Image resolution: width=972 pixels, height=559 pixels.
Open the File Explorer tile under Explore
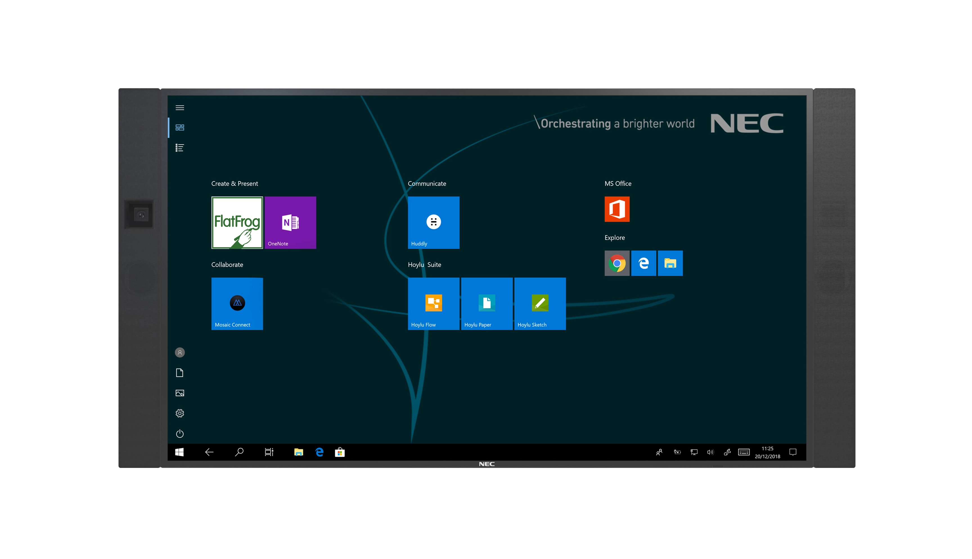pyautogui.click(x=670, y=263)
